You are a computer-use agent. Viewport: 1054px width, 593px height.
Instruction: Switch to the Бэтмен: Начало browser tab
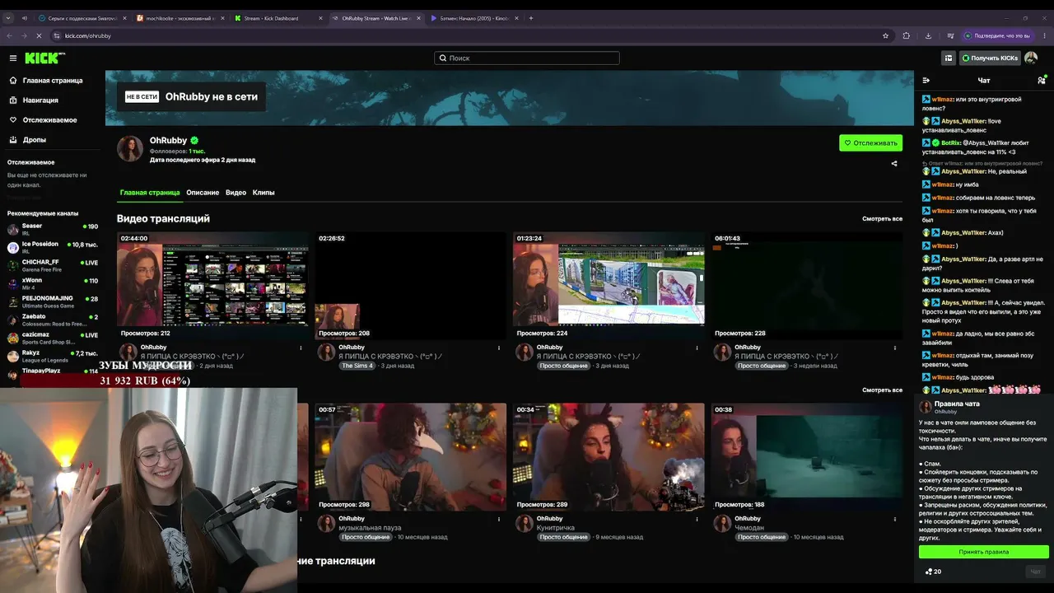473,18
